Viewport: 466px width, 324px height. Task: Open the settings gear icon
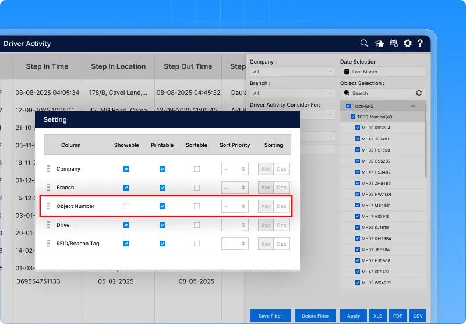408,43
